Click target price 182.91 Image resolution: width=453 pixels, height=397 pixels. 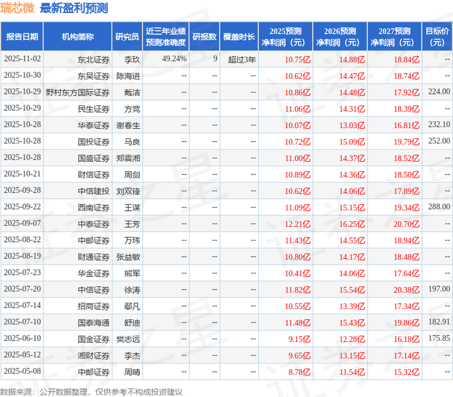[439, 322]
